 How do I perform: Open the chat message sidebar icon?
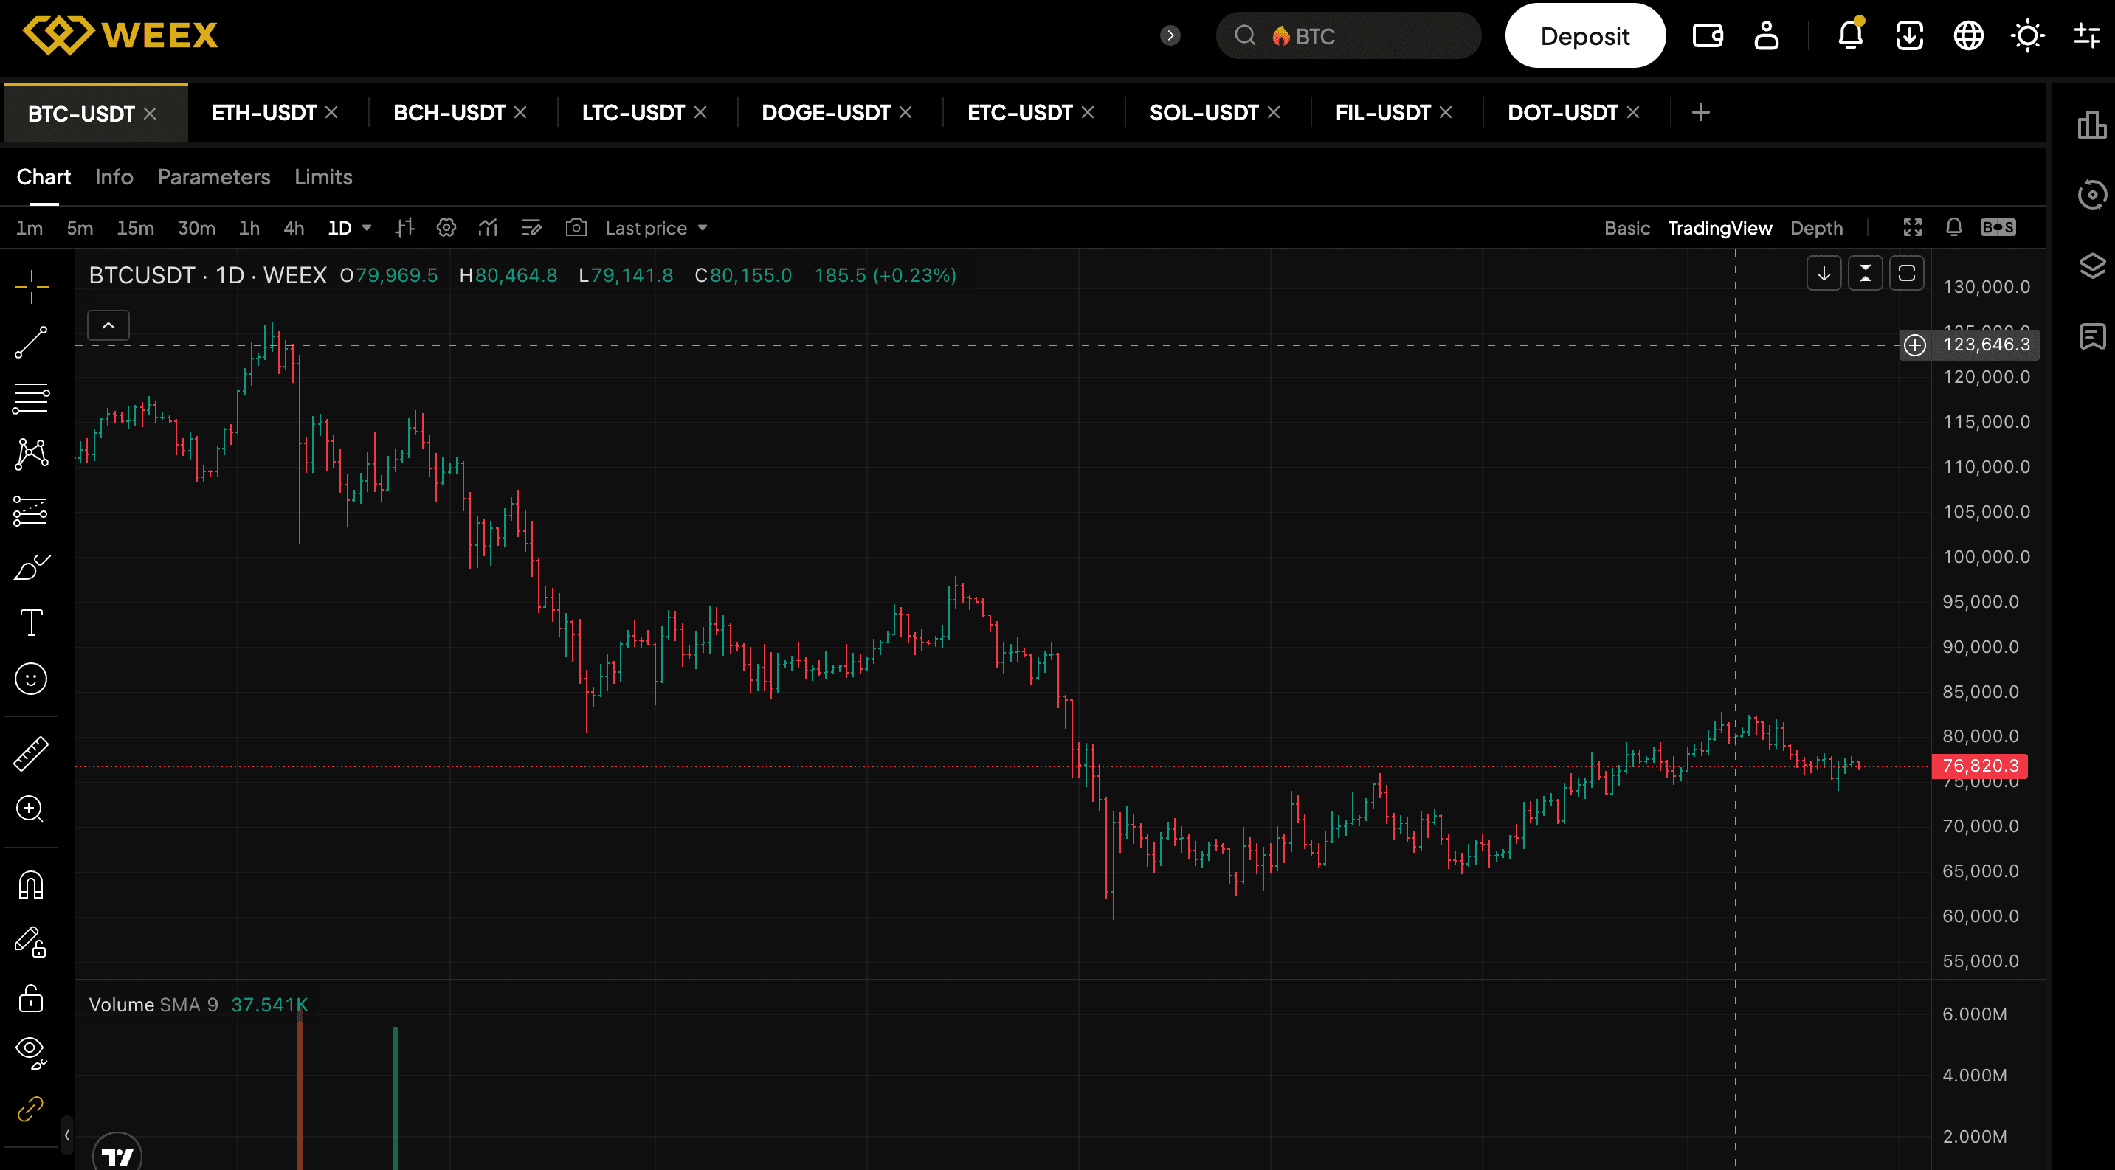(x=2091, y=336)
